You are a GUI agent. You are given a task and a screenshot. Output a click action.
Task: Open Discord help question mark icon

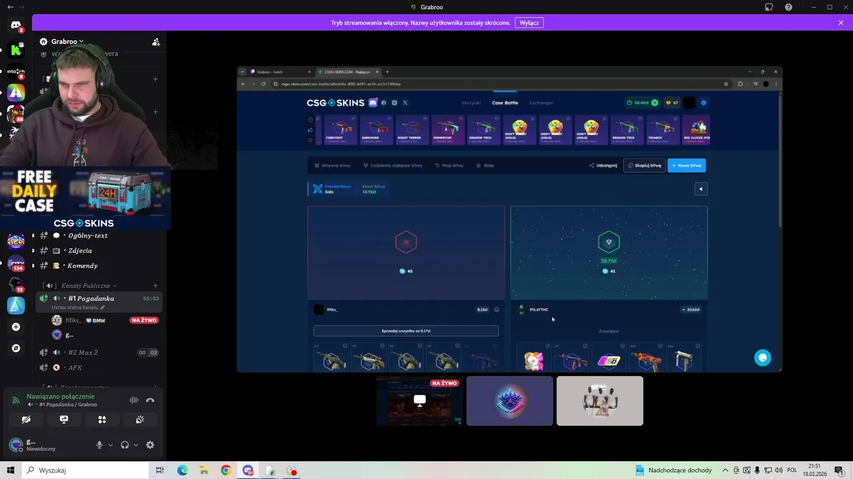pos(789,7)
